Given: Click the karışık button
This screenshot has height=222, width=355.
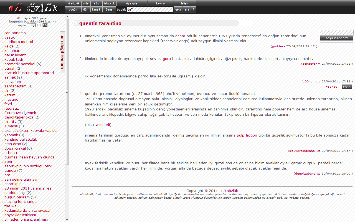Looking at the screenshot, I should tap(96, 9).
